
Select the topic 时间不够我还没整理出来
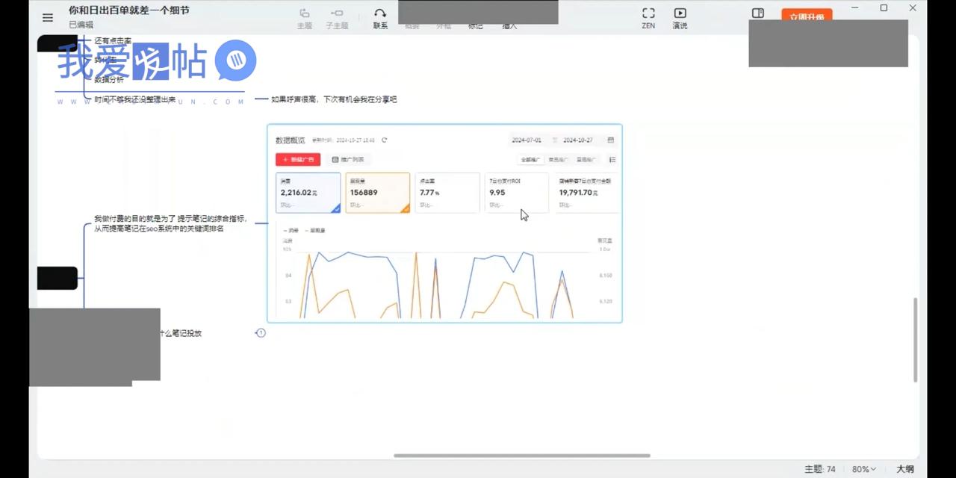click(135, 99)
